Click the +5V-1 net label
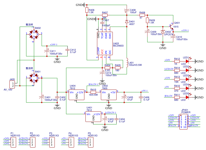The width and height of the screenshot is (206, 150). pyautogui.click(x=144, y=91)
